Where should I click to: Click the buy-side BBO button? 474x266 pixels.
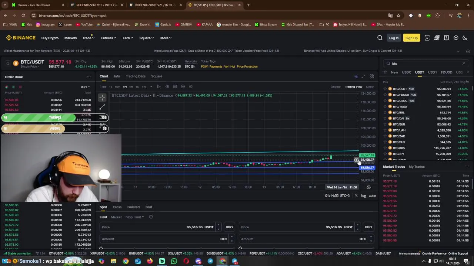[x=229, y=227]
